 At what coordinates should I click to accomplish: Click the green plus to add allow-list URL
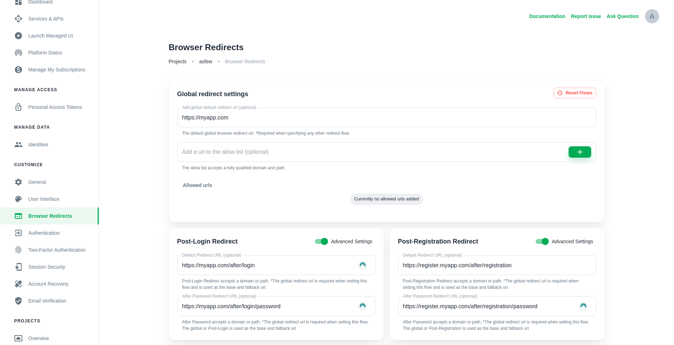pyautogui.click(x=580, y=152)
